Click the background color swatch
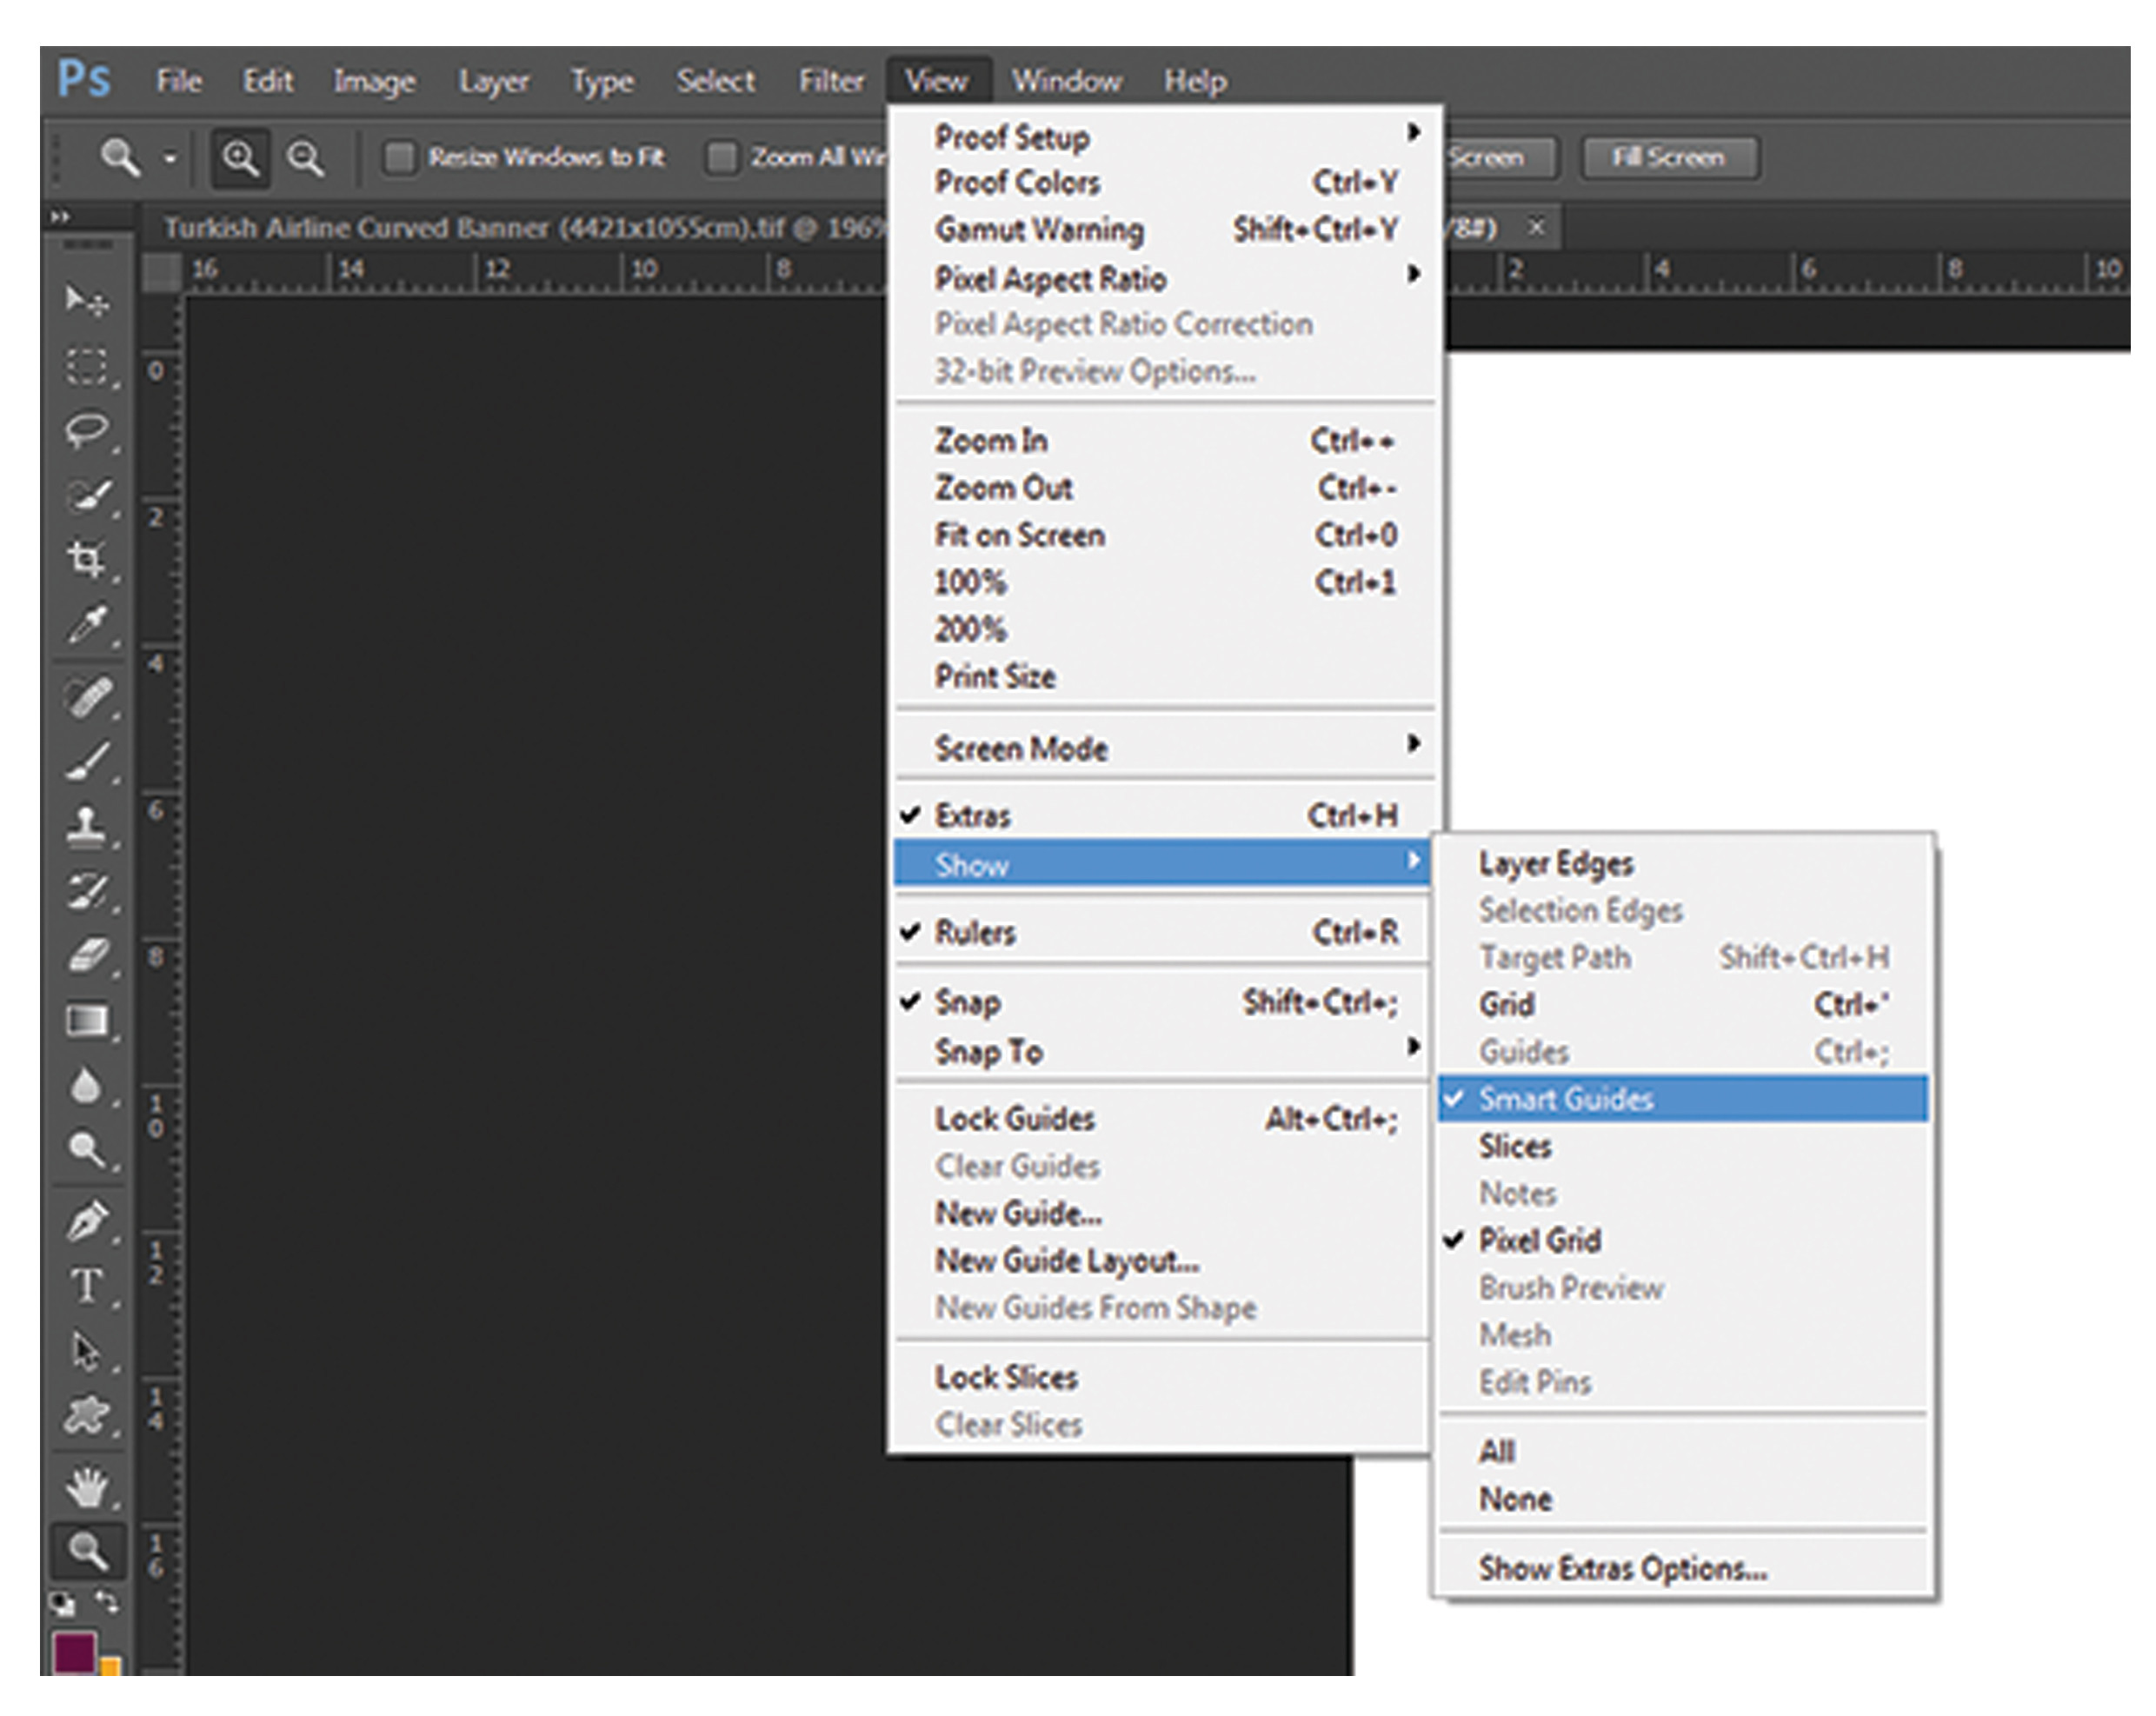Image resolution: width=2156 pixels, height=1716 pixels. [x=112, y=1666]
